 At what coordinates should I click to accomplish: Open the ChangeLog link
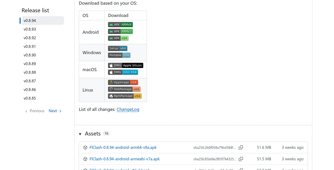128,109
